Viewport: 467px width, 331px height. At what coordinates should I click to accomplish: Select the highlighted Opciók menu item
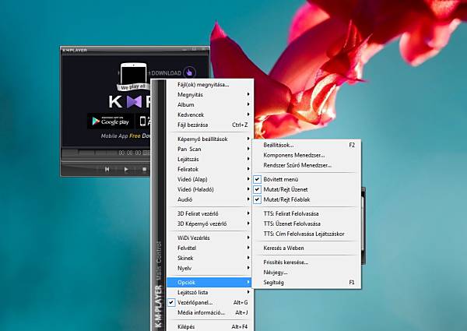click(209, 282)
